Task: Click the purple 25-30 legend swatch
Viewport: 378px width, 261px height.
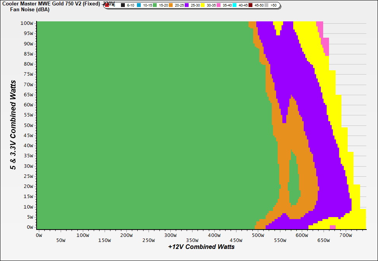Action: (187, 5)
